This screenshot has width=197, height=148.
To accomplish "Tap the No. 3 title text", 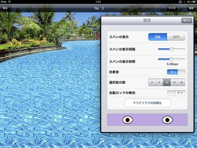I will (99, 8).
